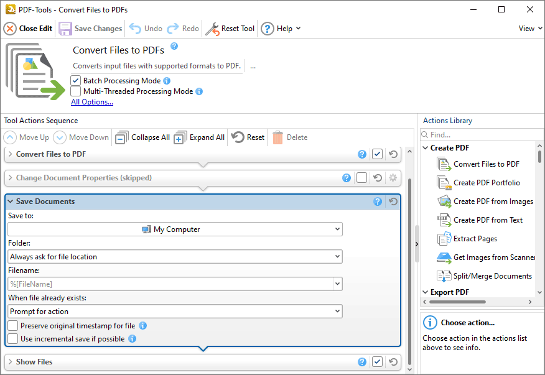Expand Change Document Properties step
The width and height of the screenshot is (545, 375).
[x=11, y=178]
